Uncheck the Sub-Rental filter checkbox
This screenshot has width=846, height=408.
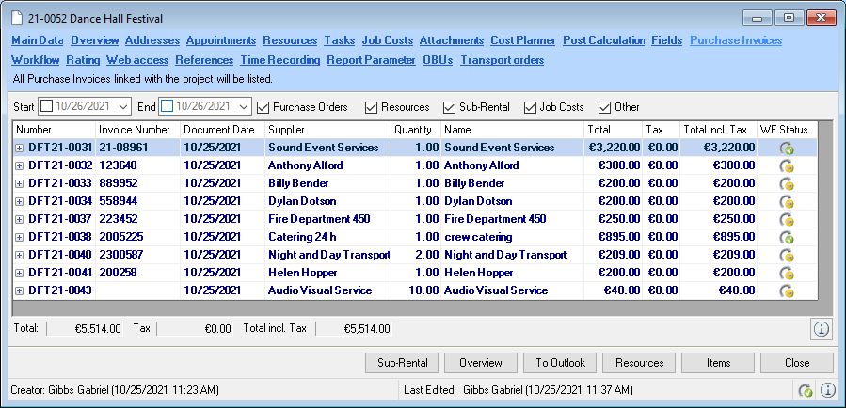point(450,107)
